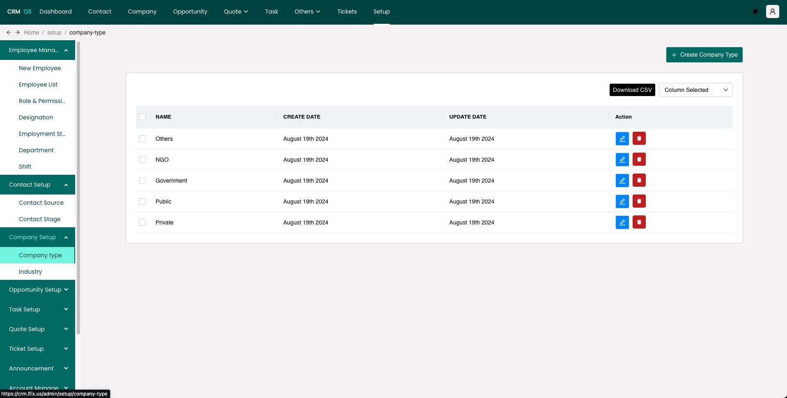Viewport: 787px width, 398px height.
Task: Edit the Private company type
Action: pos(622,222)
